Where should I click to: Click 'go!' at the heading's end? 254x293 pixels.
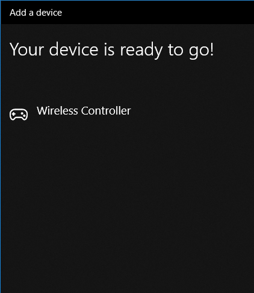coord(201,51)
